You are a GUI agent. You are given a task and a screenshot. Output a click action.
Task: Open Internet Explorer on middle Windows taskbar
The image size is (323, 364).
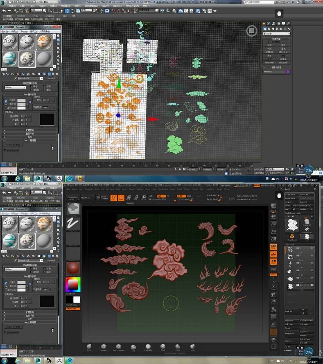pos(18,178)
